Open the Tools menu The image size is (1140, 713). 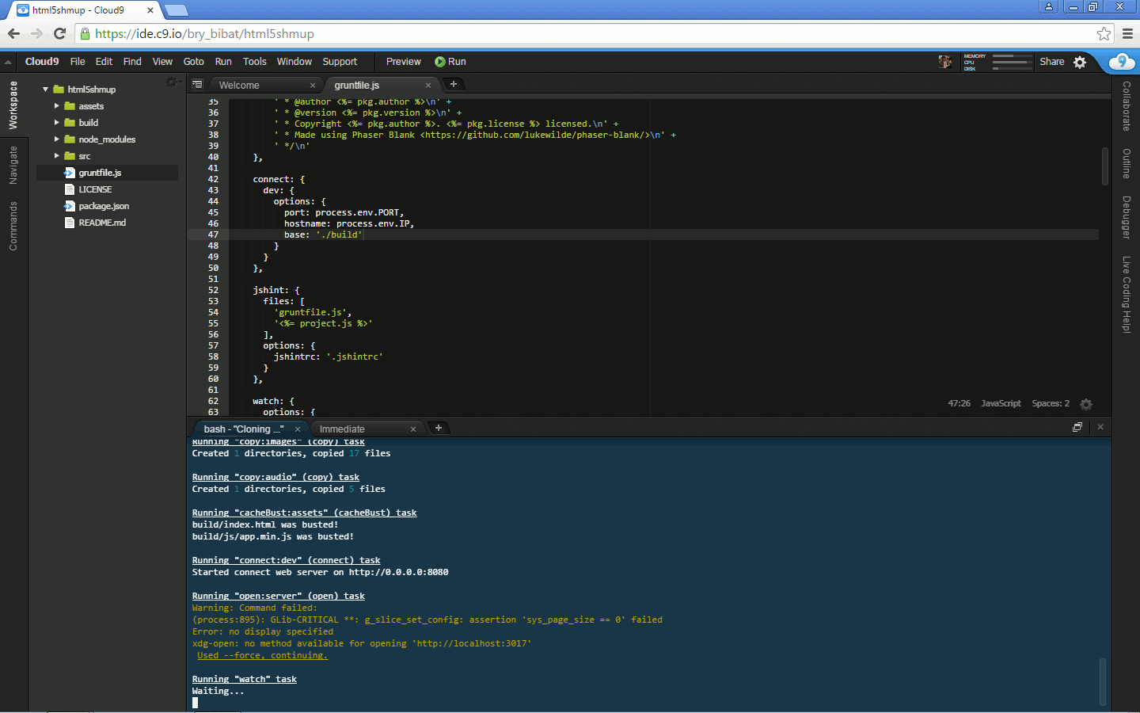pos(254,62)
